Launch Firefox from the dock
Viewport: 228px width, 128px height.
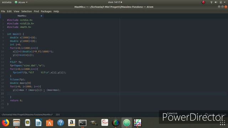point(6,123)
